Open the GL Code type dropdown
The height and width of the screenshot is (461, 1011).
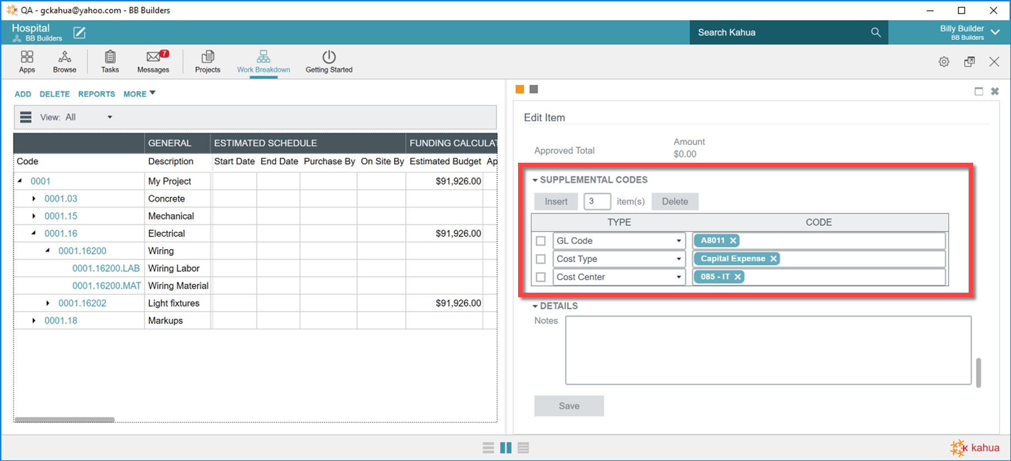679,241
